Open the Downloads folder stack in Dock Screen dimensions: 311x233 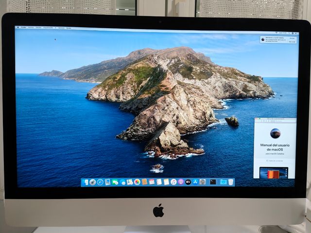[223, 182]
